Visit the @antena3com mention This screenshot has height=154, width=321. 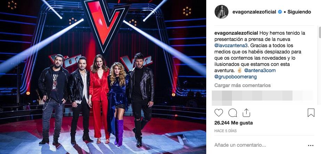pos(260,70)
